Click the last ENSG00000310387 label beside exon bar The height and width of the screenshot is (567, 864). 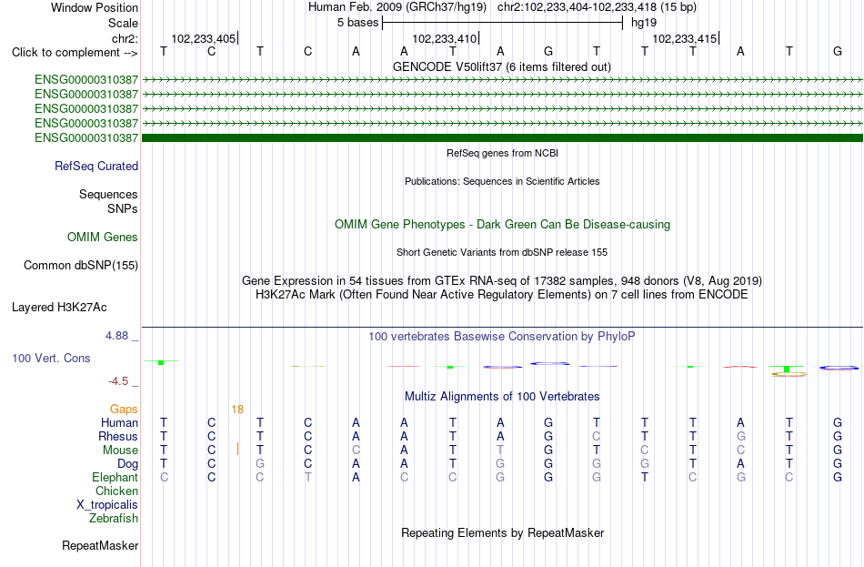point(86,138)
